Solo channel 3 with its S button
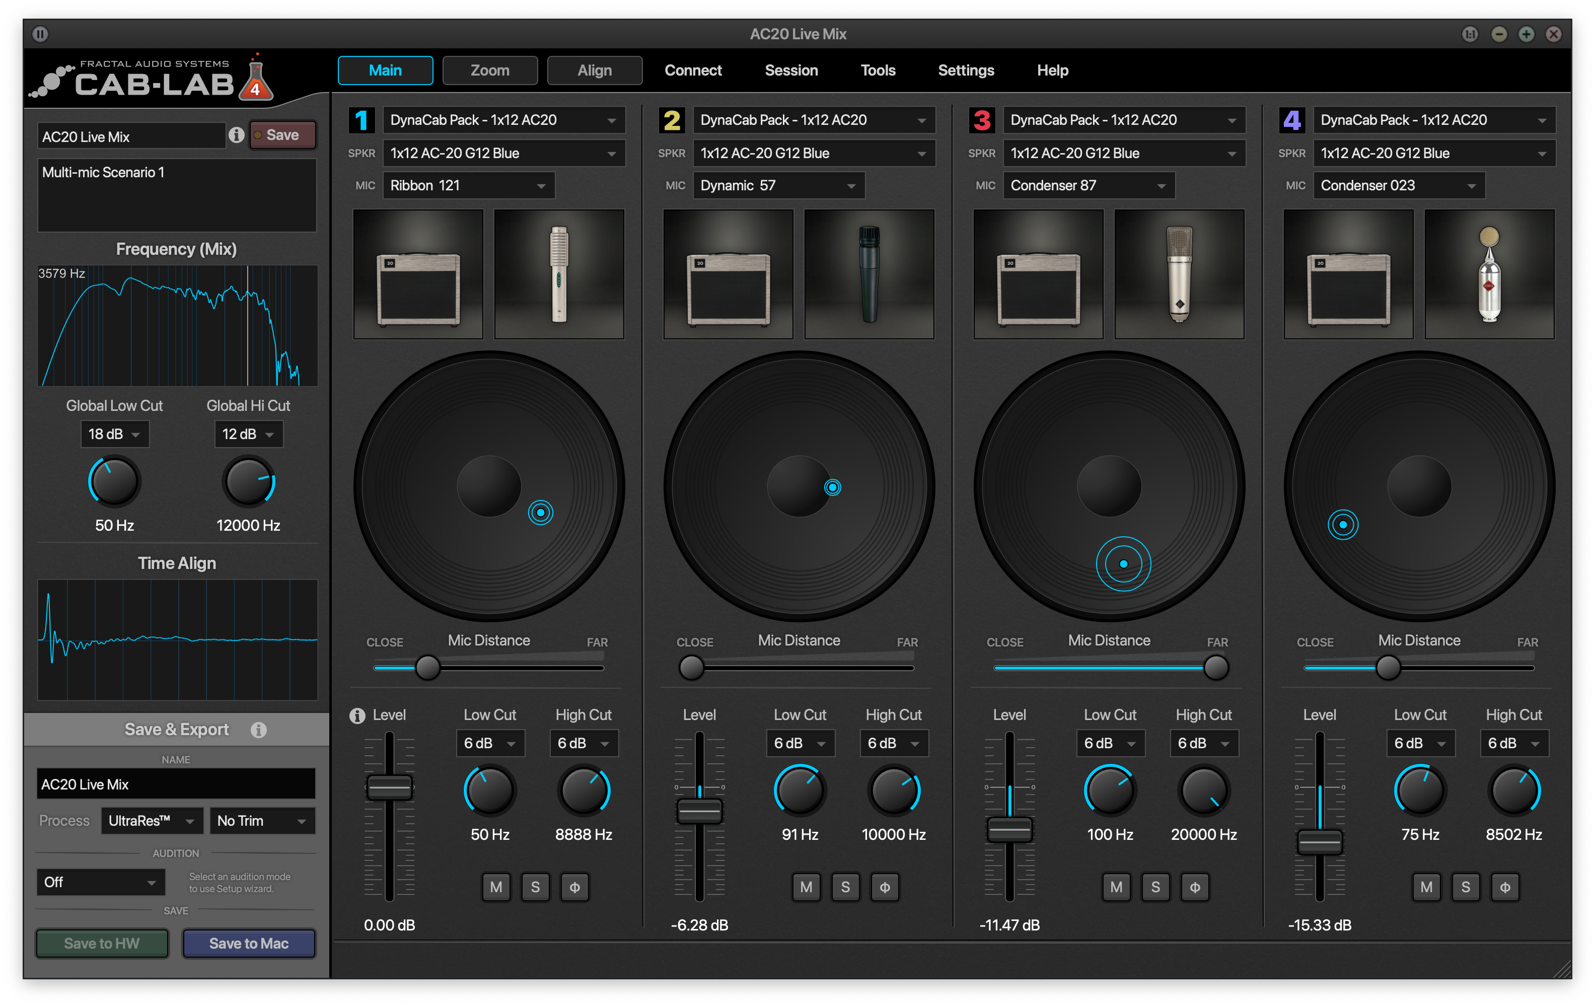1595x1006 pixels. (x=1155, y=888)
